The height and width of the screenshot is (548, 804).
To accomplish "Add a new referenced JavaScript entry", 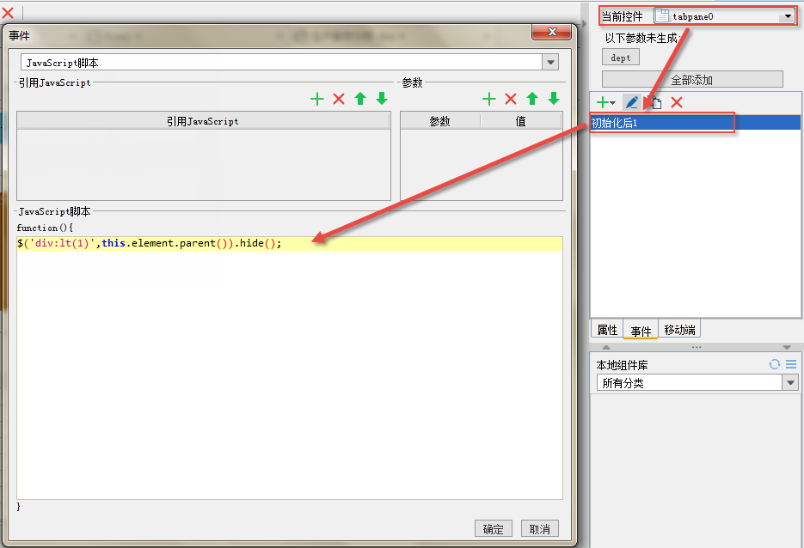I will pos(317,99).
